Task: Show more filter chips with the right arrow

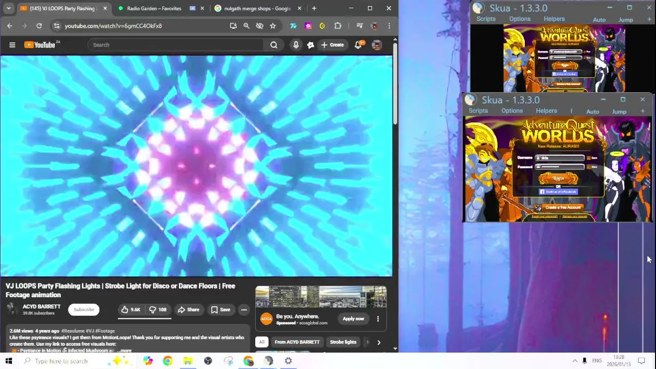Action: pyautogui.click(x=379, y=342)
